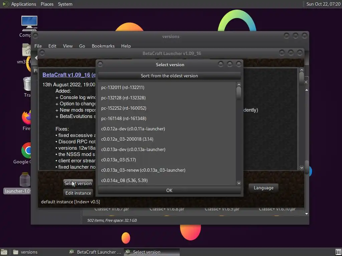Click version list scroll down arrow
342x256 pixels.
pyautogui.click(x=239, y=183)
